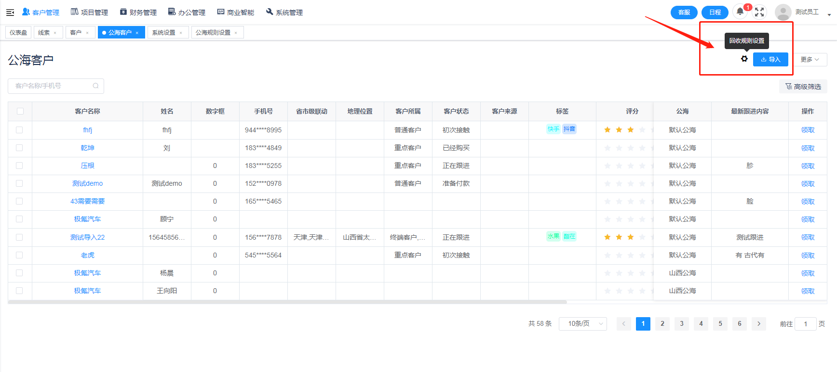Image resolution: width=837 pixels, height=372 pixels.
Task: Expand the 测试员工 user menu arrow
Action: [x=829, y=14]
